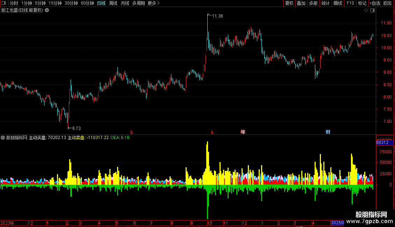Select the 60分钟 period tab

87,3
